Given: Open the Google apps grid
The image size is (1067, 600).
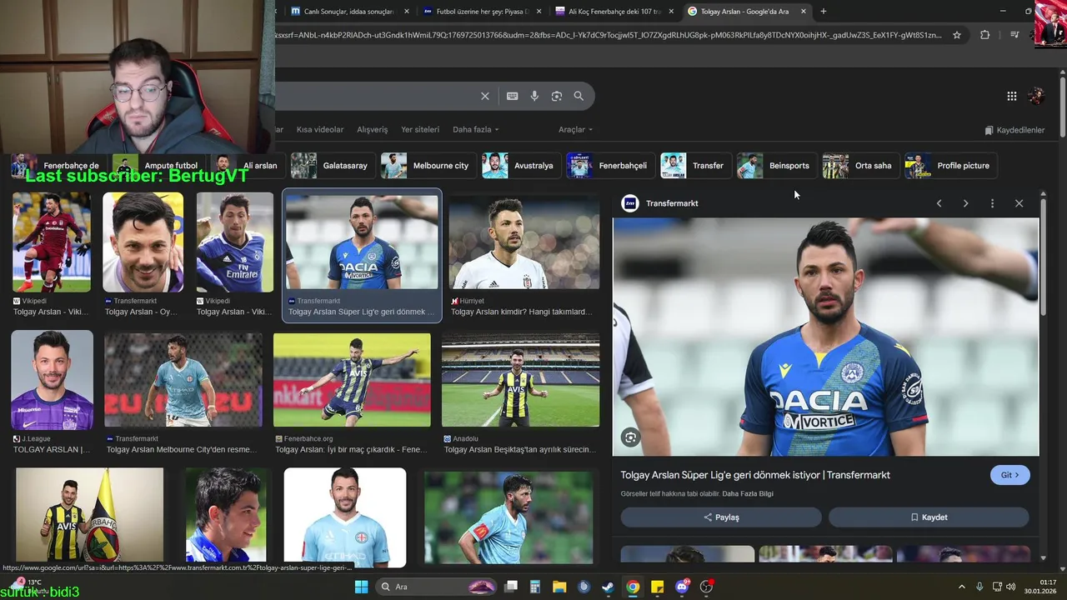Looking at the screenshot, I should pyautogui.click(x=1011, y=96).
